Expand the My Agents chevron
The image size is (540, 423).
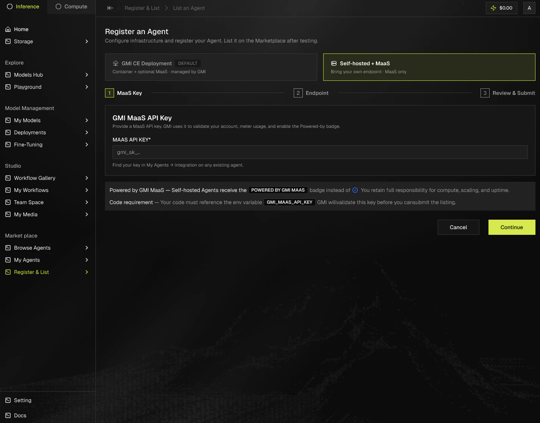(x=87, y=260)
